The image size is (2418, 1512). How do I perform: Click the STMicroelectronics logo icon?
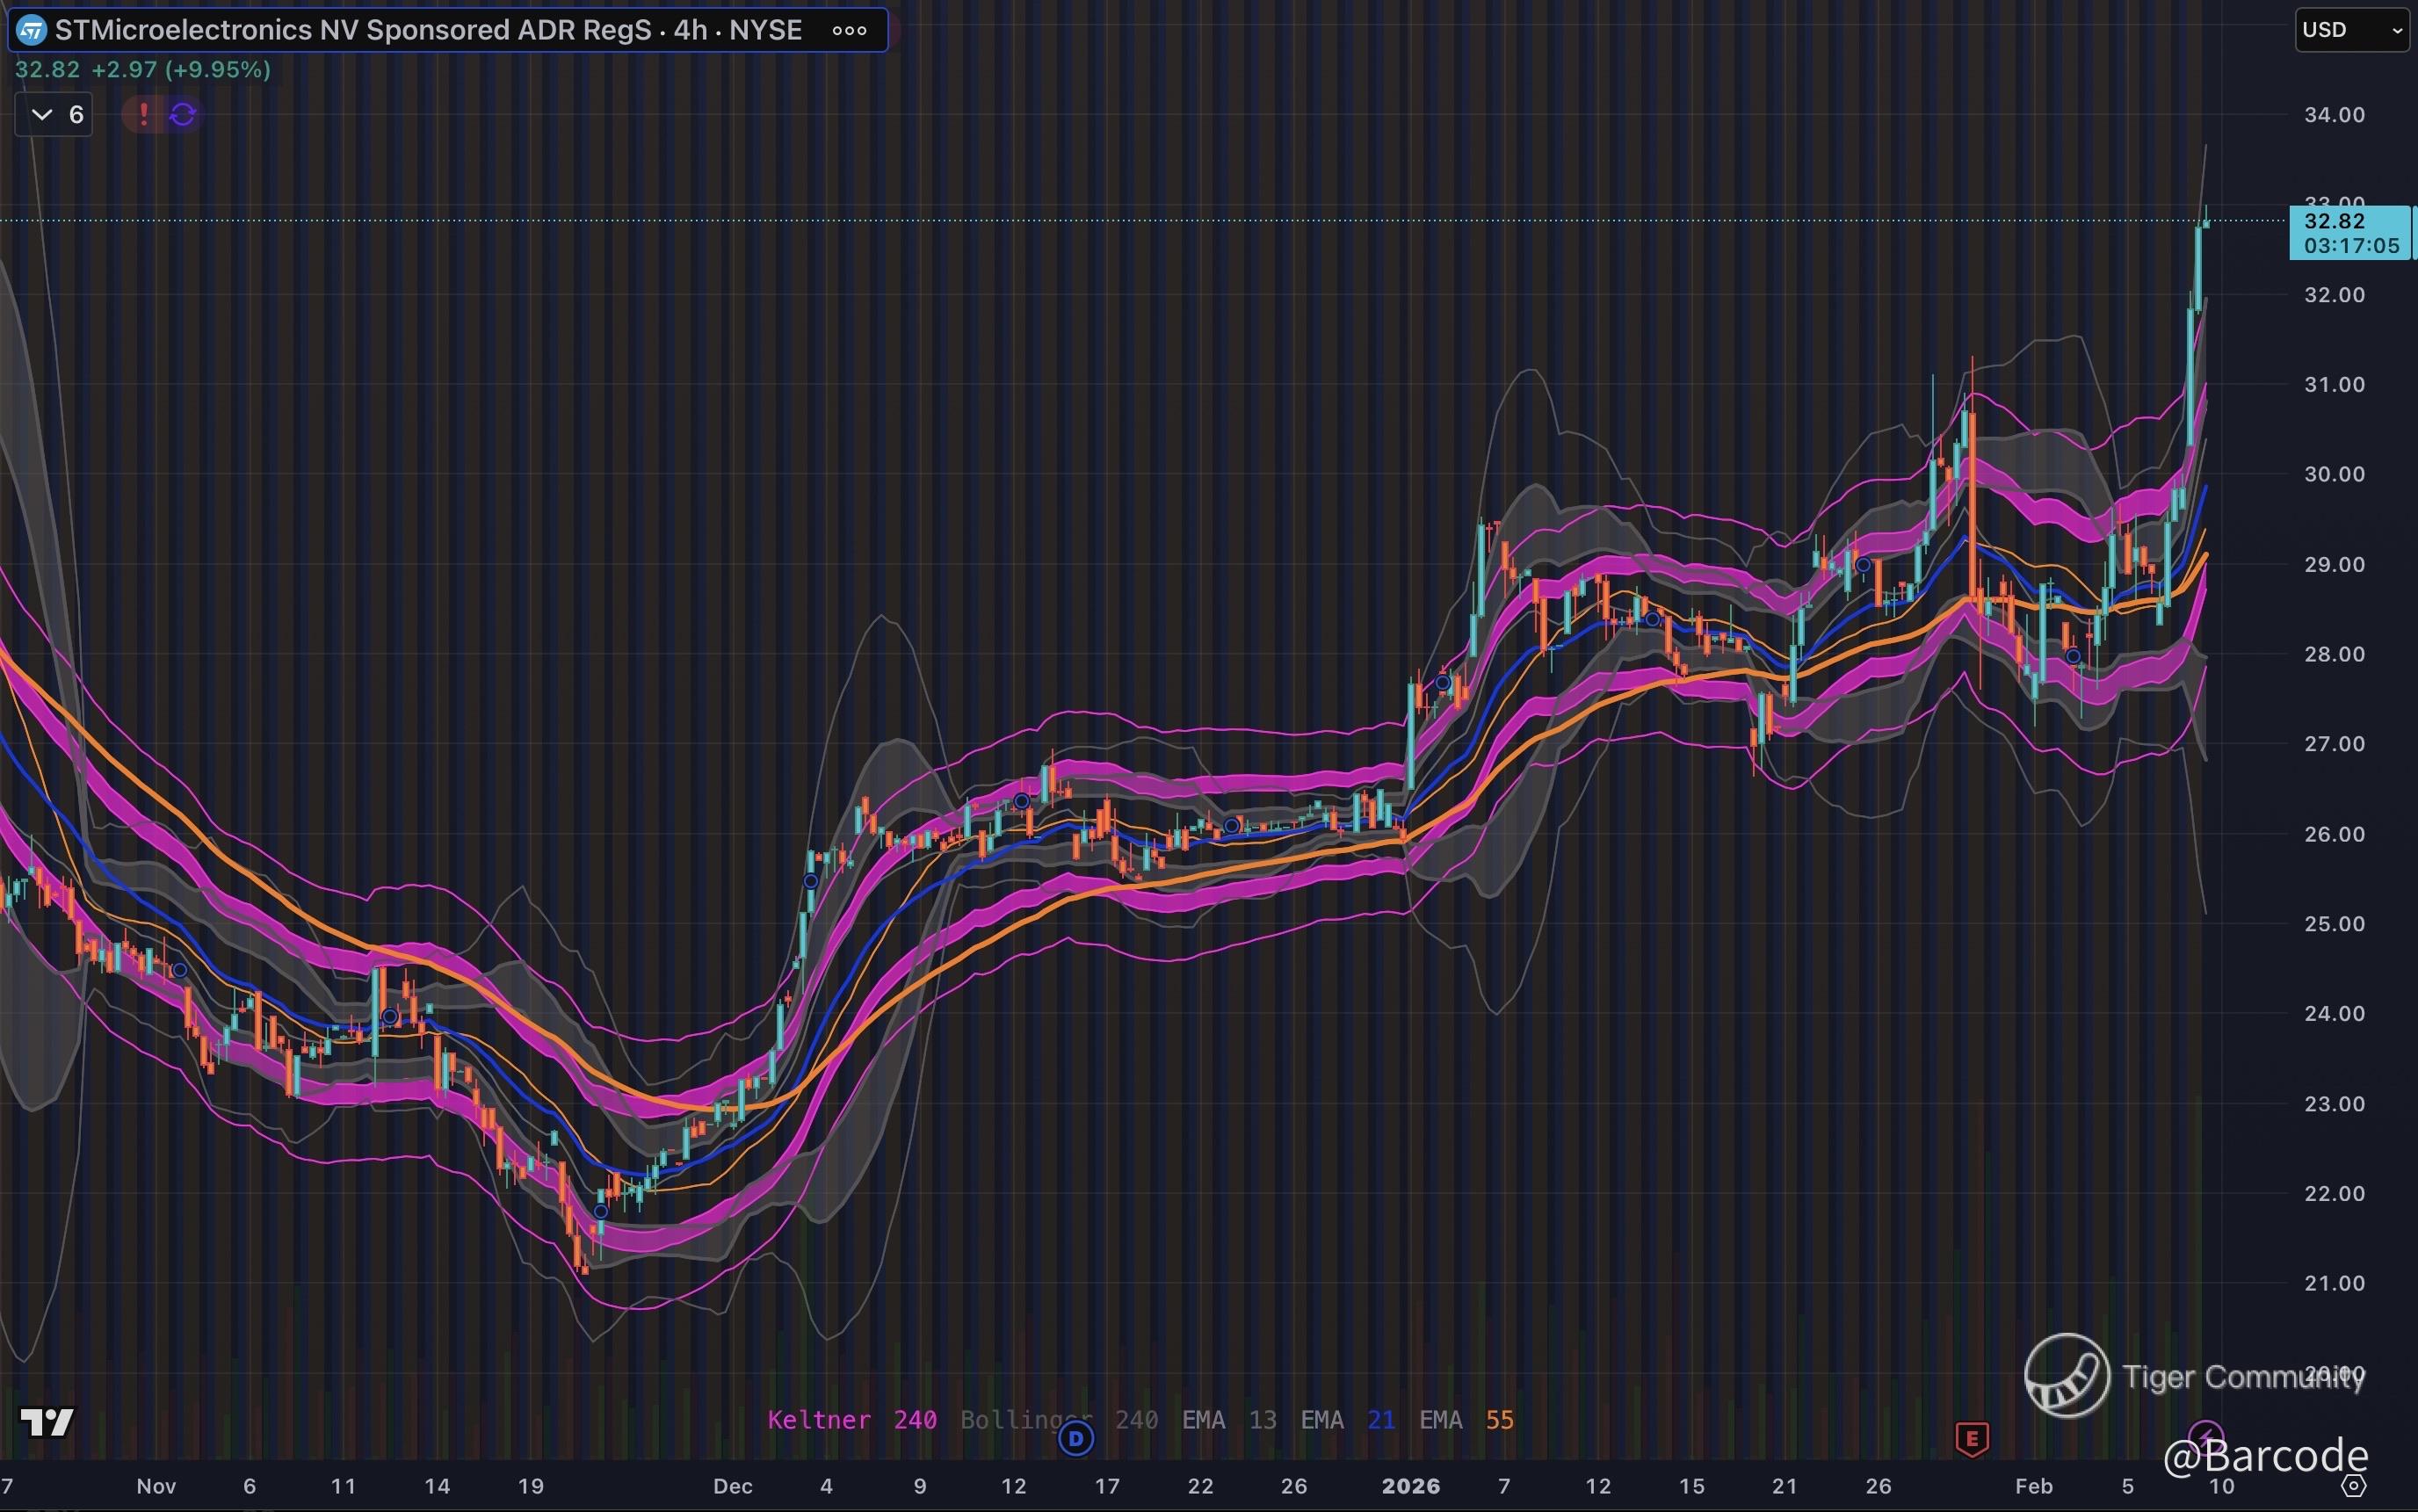tap(32, 30)
